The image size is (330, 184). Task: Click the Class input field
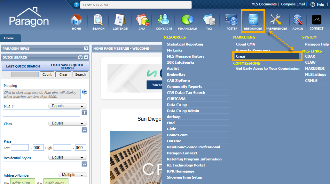tap(42, 130)
